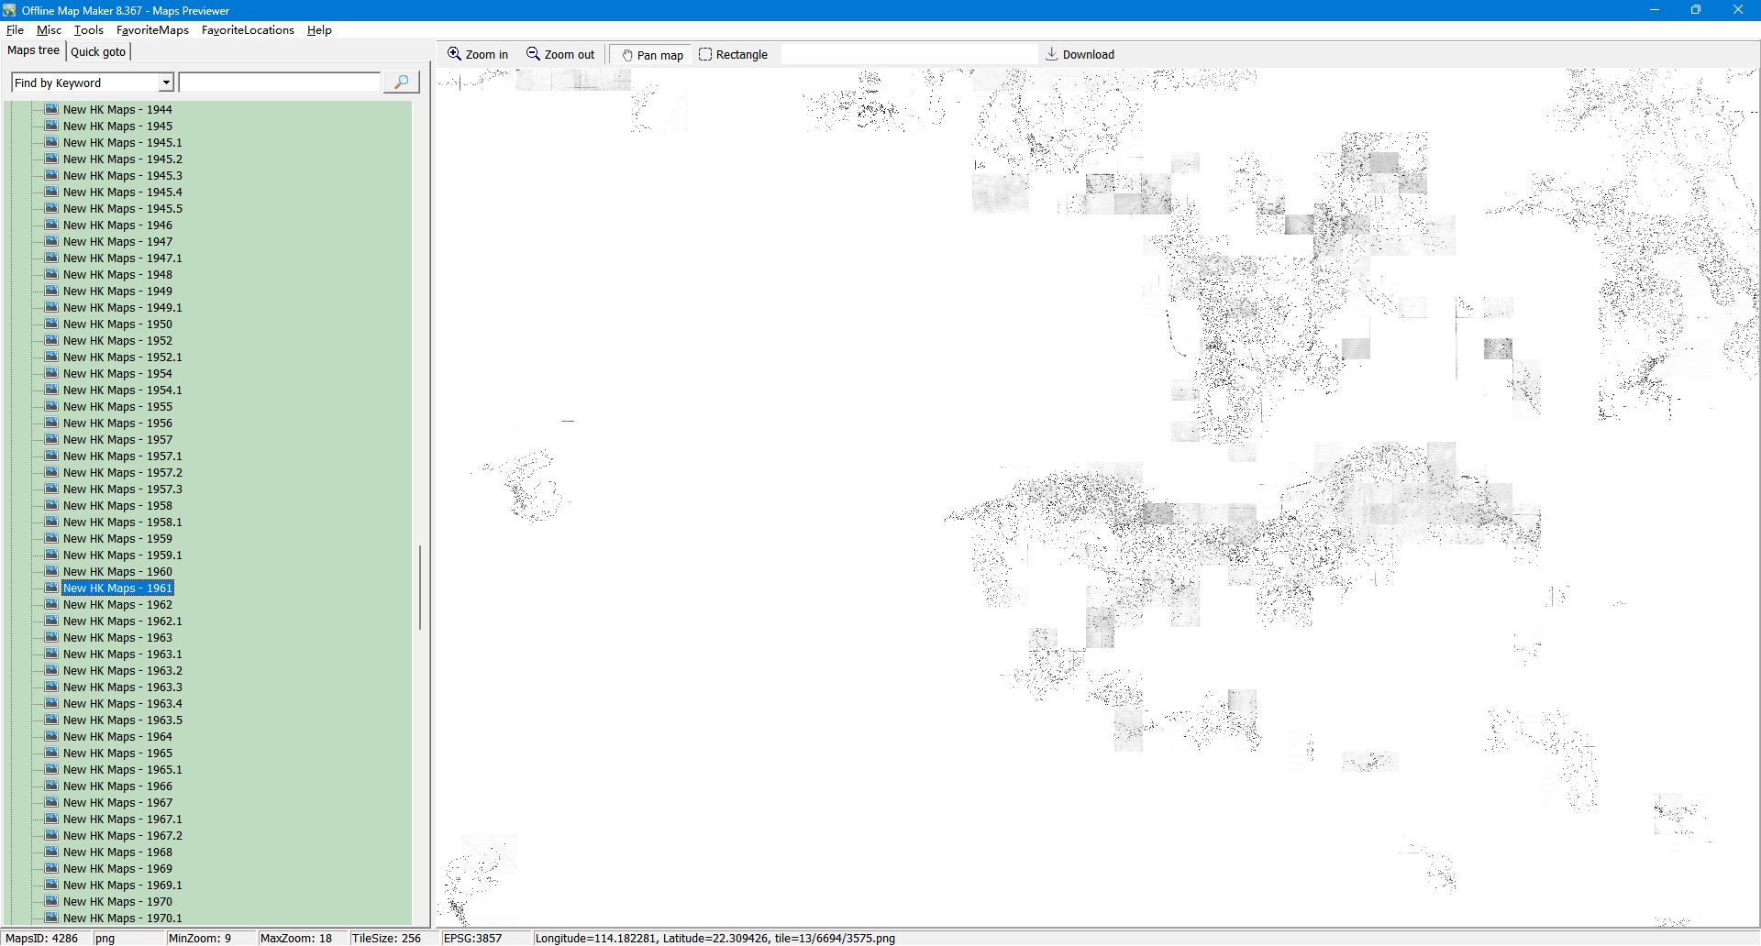
Task: Click the magnifier search icon button
Action: coord(401,82)
